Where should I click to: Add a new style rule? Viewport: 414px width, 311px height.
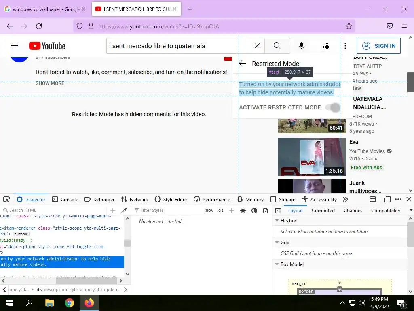[x=232, y=211]
